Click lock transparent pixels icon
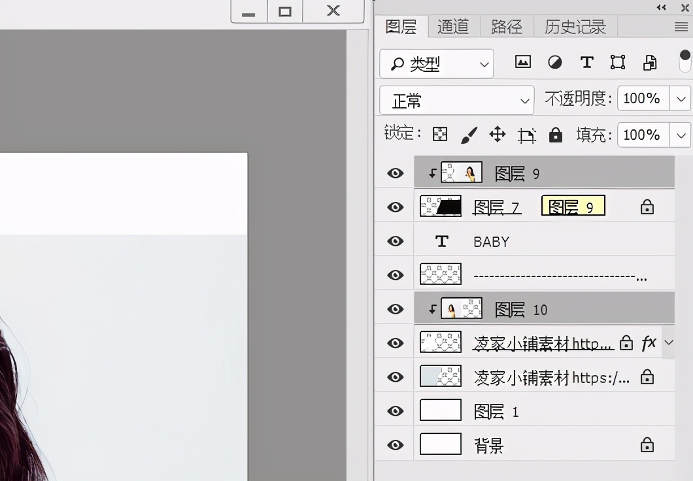The height and width of the screenshot is (481, 693). point(440,135)
